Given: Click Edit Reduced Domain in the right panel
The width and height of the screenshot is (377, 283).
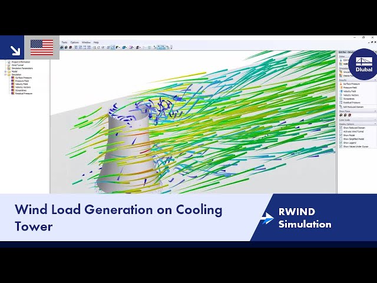Looking at the screenshot, I should pyautogui.click(x=353, y=107).
